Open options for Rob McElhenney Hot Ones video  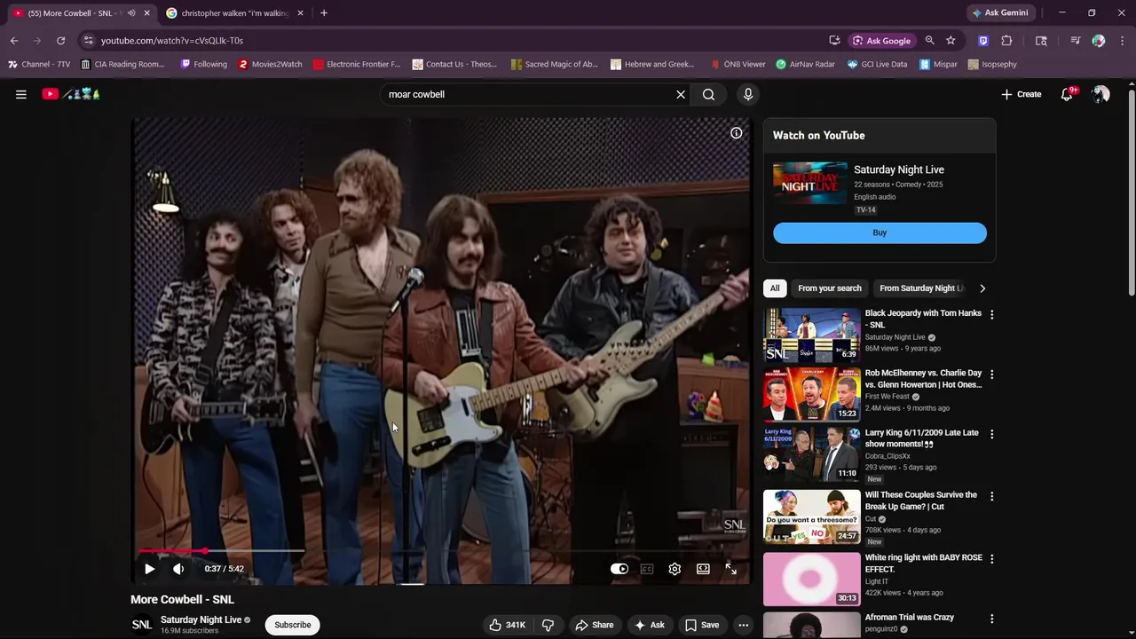[991, 375]
